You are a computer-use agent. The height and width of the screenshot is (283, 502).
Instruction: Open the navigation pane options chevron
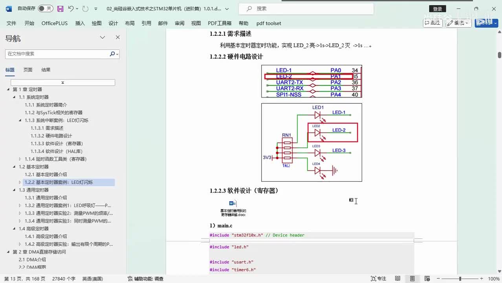[x=103, y=38]
